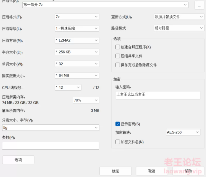206x177 pixels.
Task: Click the 选项 options button
Action: pos(18,160)
